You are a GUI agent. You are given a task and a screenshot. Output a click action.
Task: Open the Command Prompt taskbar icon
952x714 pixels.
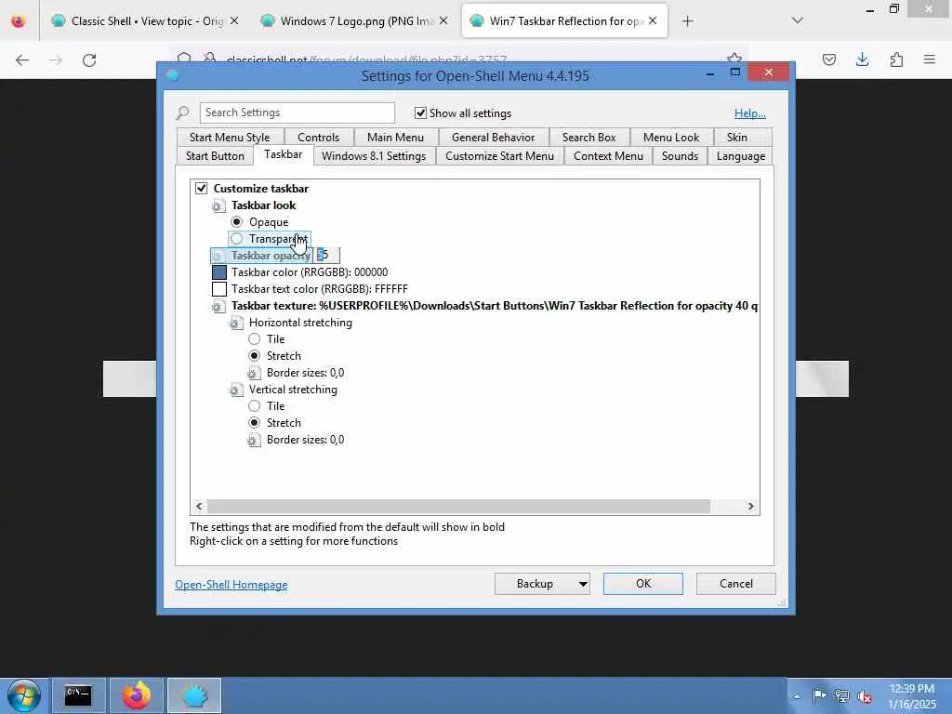(x=78, y=695)
